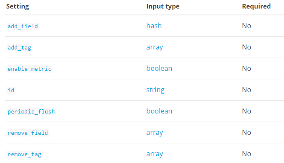
Task: Open the periodic_flush setting link
Action: pyautogui.click(x=31, y=111)
